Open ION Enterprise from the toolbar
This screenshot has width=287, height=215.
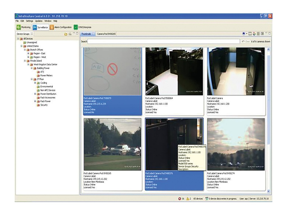click(83, 27)
